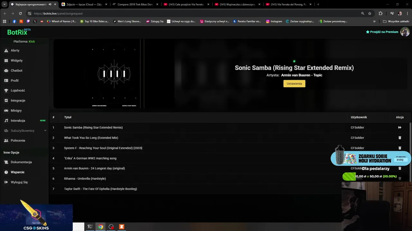Viewport: 412px width, 231px height.
Task: Open the Chrome profile avatar
Action: pyautogui.click(x=400, y=13)
